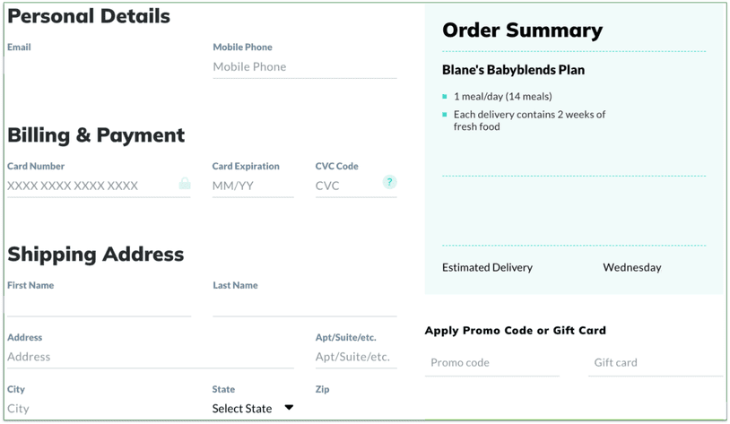
Task: Select the Gift card input field
Action: coord(655,363)
